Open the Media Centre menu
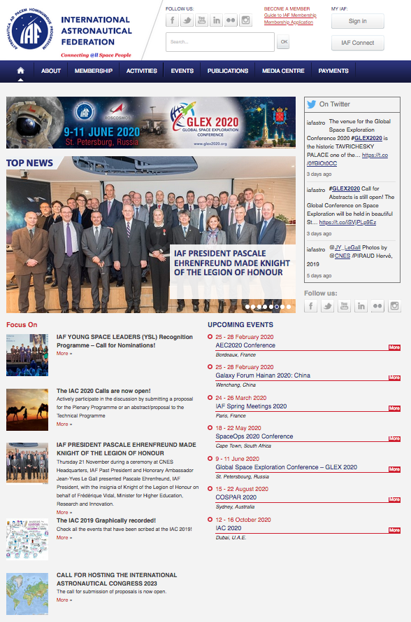Screen dimensions: 411x622 283,71
